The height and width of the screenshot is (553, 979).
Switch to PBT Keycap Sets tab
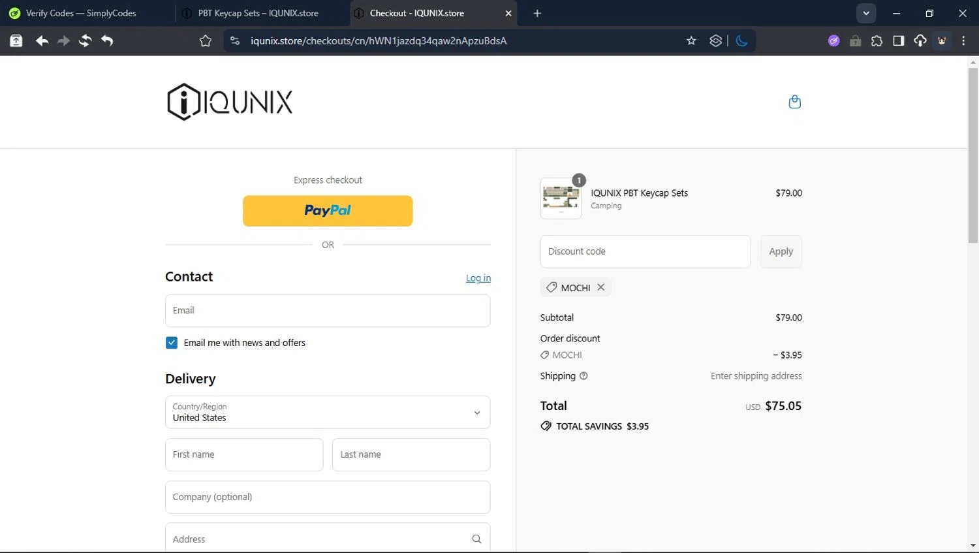(x=258, y=13)
